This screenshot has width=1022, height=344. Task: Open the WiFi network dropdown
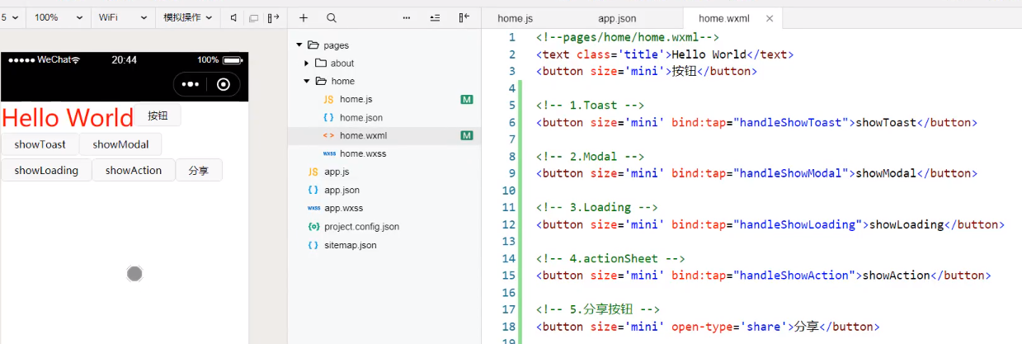click(123, 17)
